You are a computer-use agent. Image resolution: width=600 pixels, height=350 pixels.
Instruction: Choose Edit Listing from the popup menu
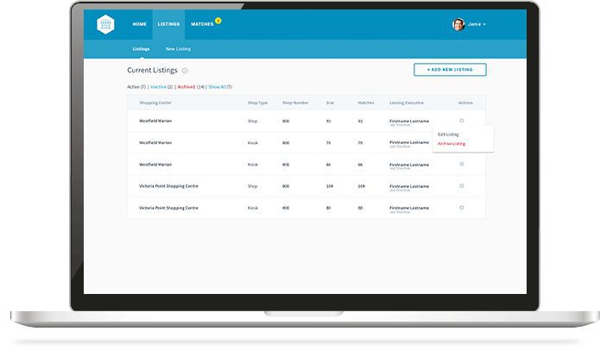point(449,134)
